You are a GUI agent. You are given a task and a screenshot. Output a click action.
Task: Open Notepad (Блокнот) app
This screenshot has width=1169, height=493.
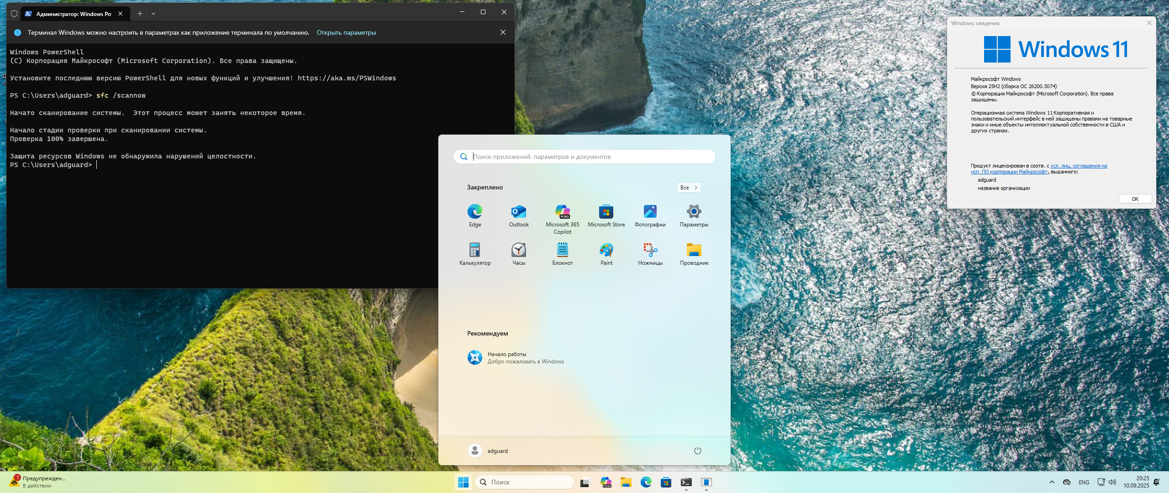(562, 250)
